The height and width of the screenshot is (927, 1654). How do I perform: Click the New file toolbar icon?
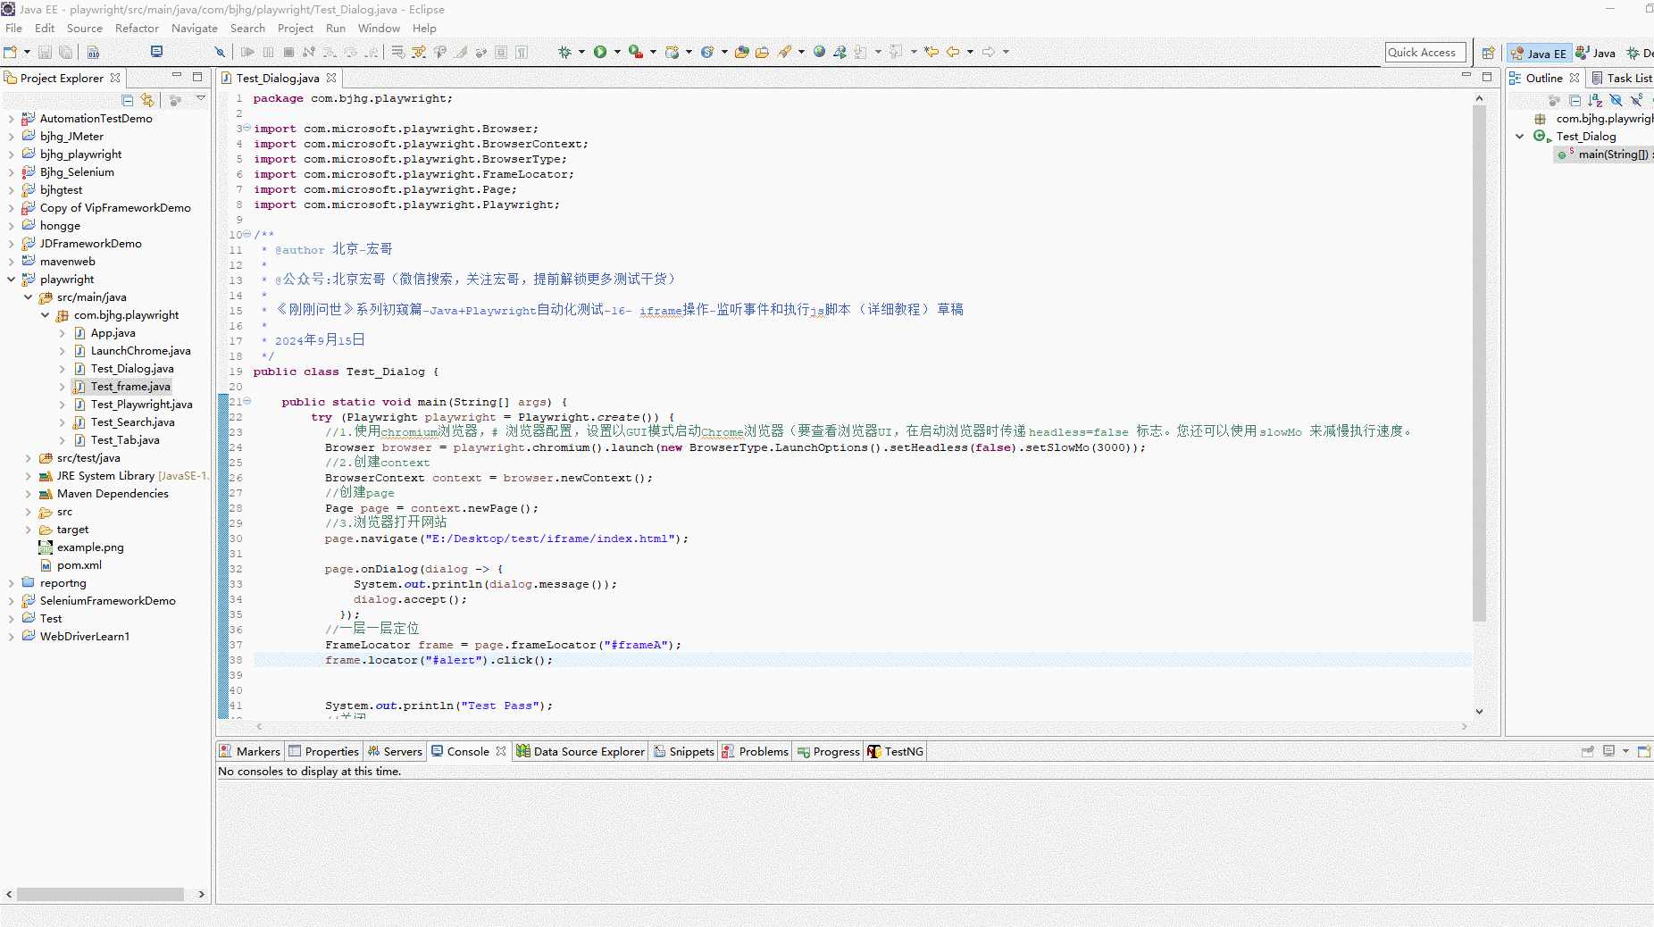pyautogui.click(x=11, y=52)
